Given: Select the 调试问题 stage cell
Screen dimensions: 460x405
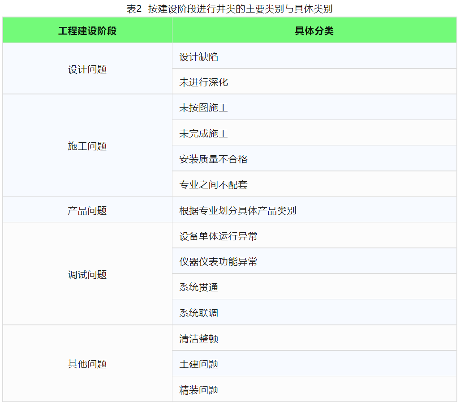Looking at the screenshot, I should pos(87,275).
